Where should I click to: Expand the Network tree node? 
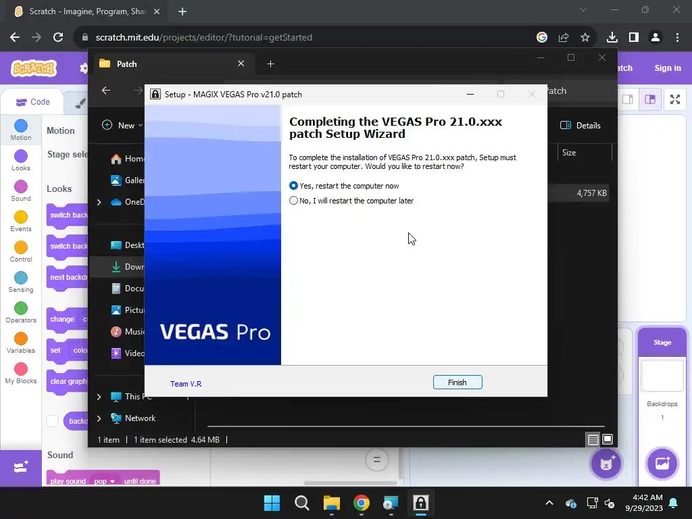tap(99, 418)
